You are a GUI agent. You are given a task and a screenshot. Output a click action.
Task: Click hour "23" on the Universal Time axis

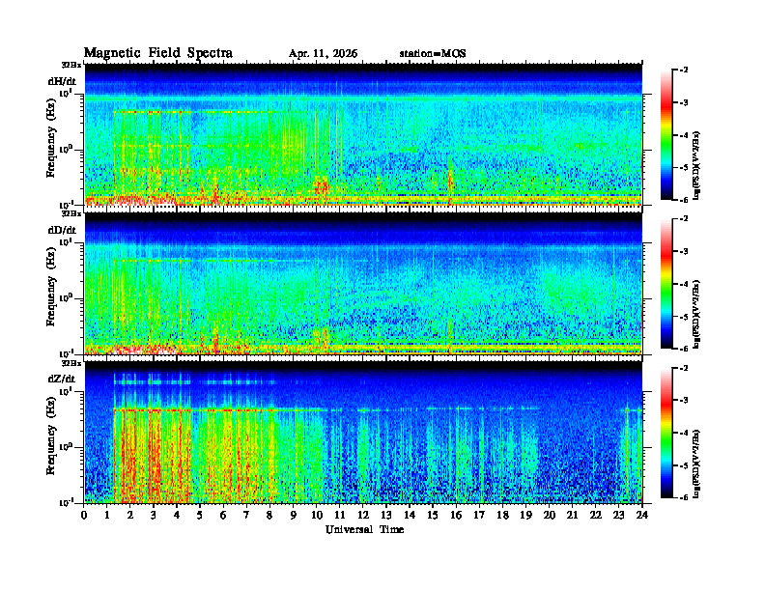[618, 516]
